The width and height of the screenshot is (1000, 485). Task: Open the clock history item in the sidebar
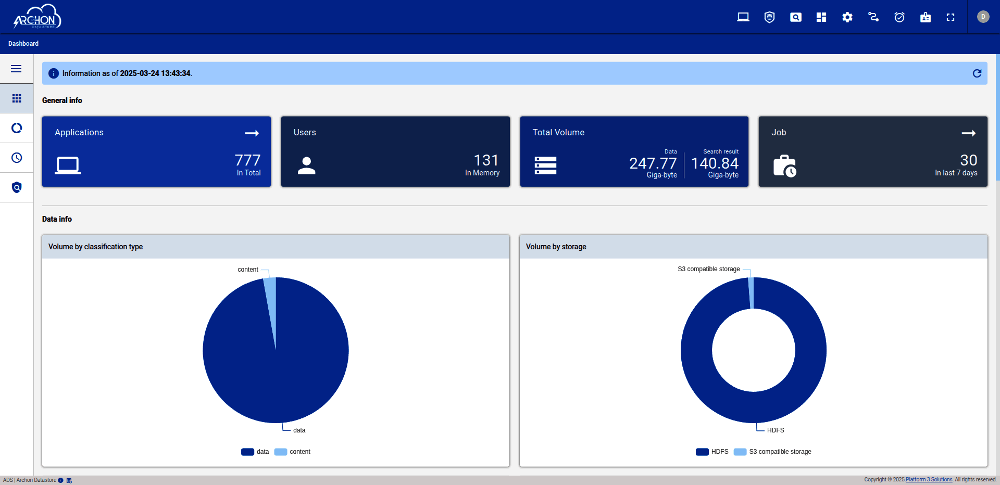pos(17,158)
